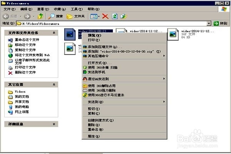Select the highlighted video-2014-08-23 file thumbnail

point(70,34)
